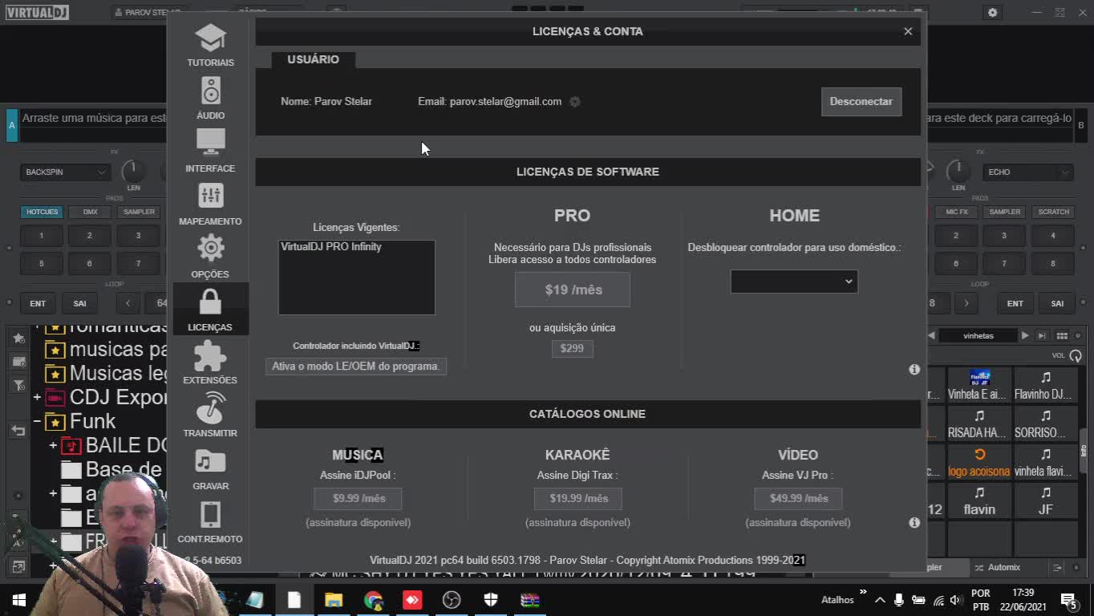This screenshot has height=616, width=1094.
Task: Click the favorites star icon in browser sidebar
Action: coord(18,338)
